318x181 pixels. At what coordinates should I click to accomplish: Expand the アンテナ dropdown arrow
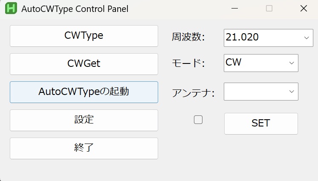[x=292, y=92]
